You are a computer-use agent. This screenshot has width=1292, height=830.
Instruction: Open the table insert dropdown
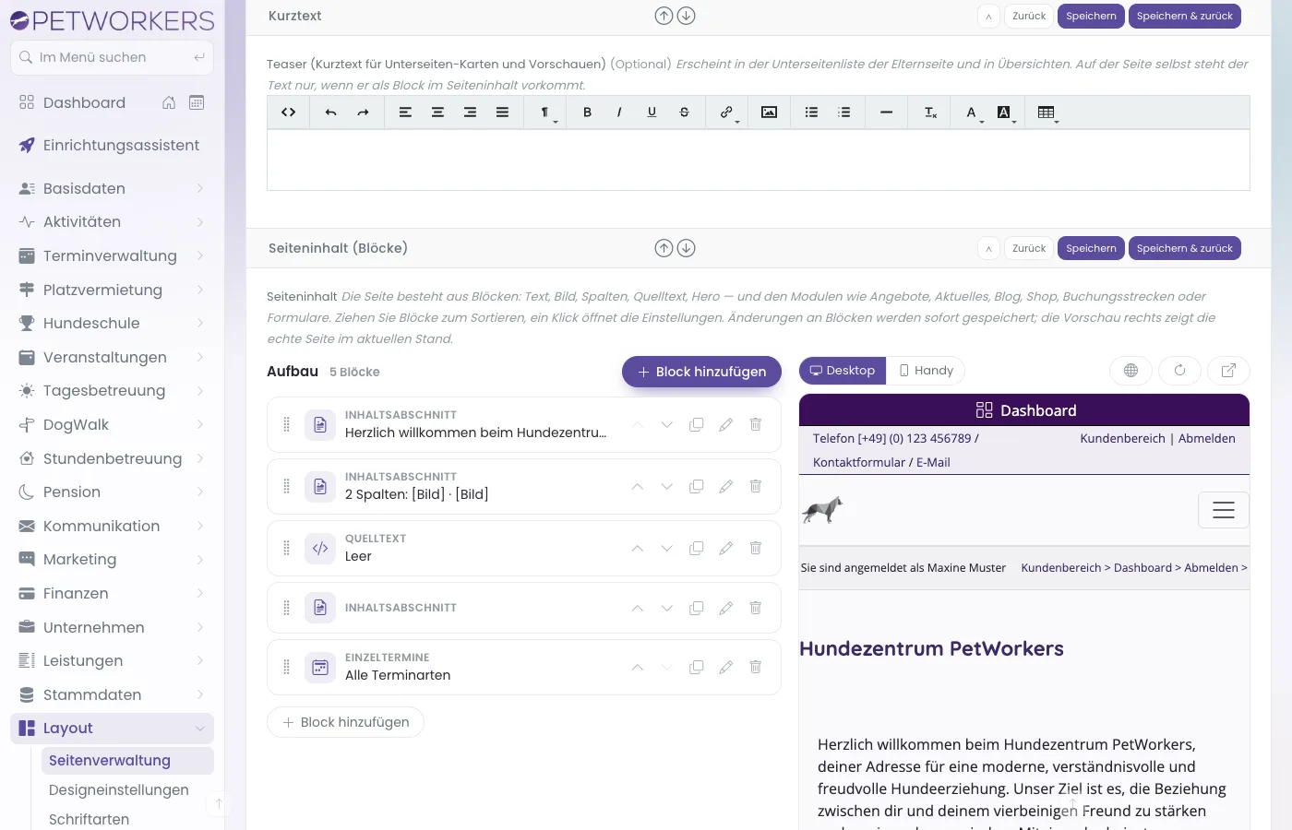tap(1047, 113)
